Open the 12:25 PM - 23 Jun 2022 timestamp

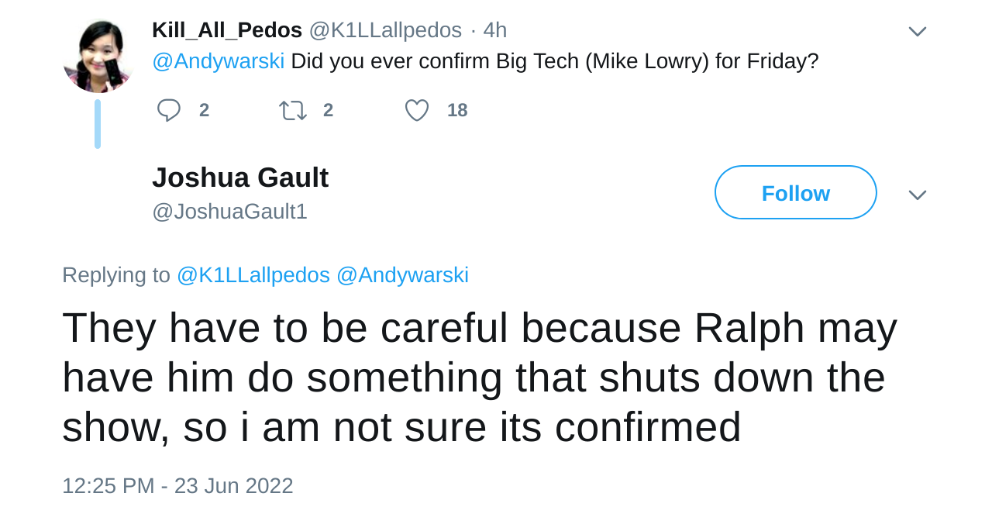point(177,486)
